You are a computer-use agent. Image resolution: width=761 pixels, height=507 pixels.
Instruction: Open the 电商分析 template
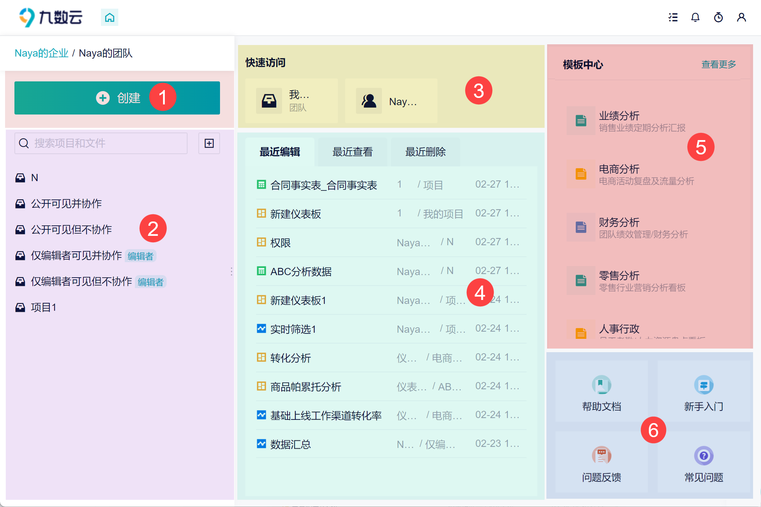click(619, 169)
